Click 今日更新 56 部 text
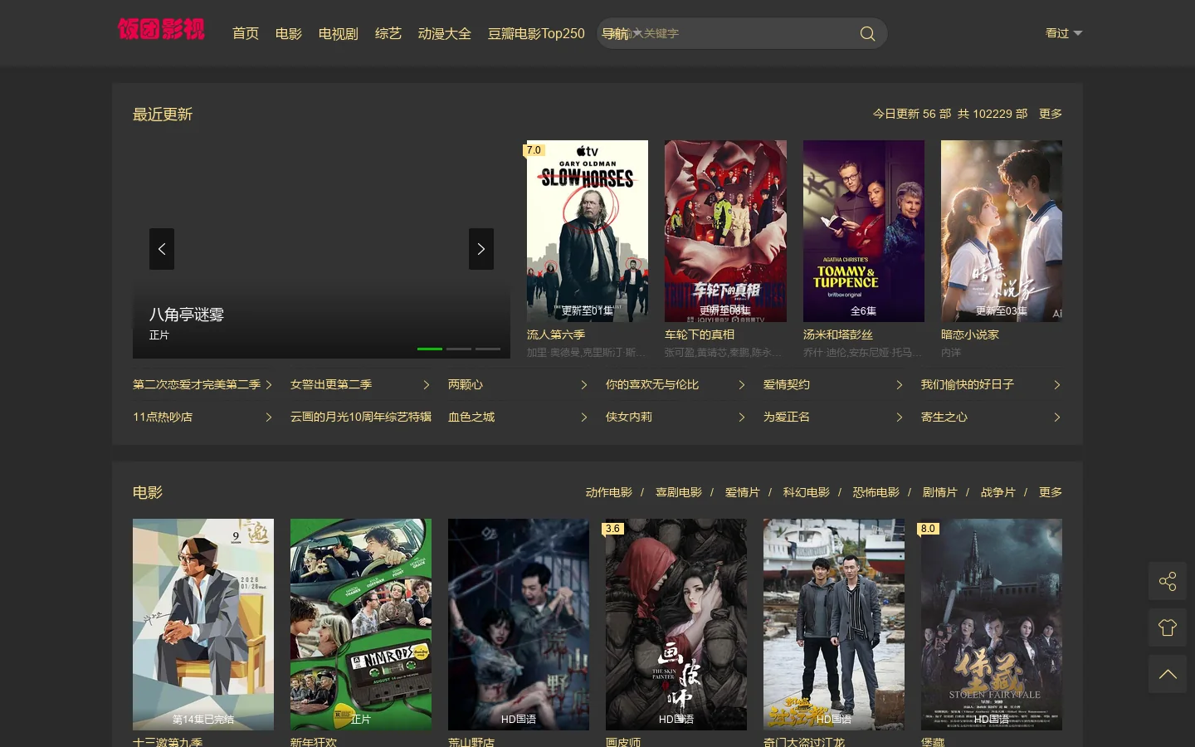Image resolution: width=1195 pixels, height=747 pixels. [912, 114]
